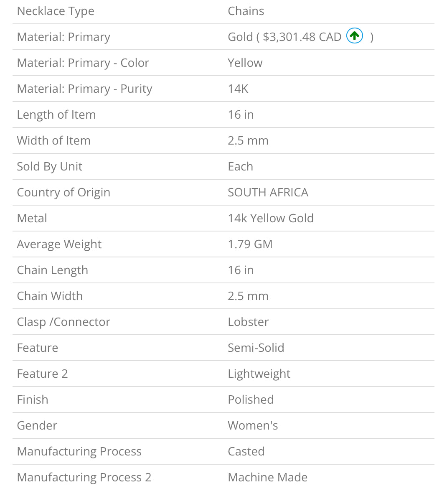This screenshot has height=496, width=447.
Task: Select the Gold price $3,301.48 CAD text
Action: click(302, 37)
